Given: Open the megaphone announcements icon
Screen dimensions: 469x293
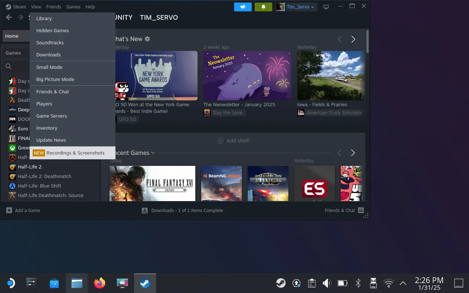Looking at the screenshot, I should [243, 7].
